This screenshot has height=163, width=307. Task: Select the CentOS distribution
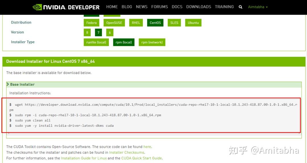tap(155, 23)
